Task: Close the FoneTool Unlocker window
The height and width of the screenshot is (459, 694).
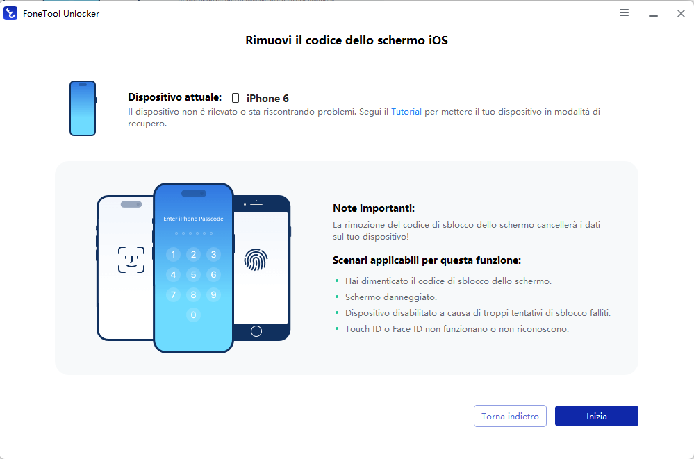Action: tap(681, 14)
